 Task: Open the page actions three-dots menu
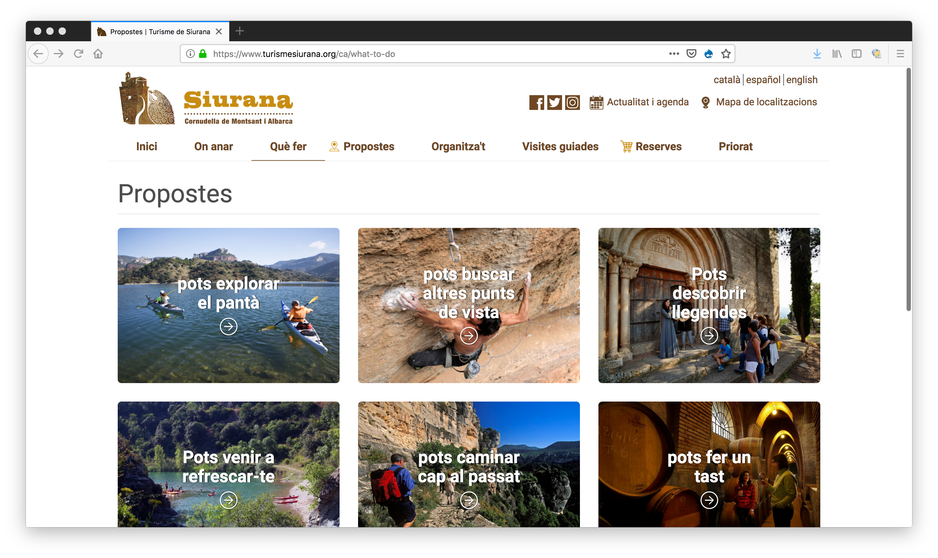pyautogui.click(x=674, y=54)
